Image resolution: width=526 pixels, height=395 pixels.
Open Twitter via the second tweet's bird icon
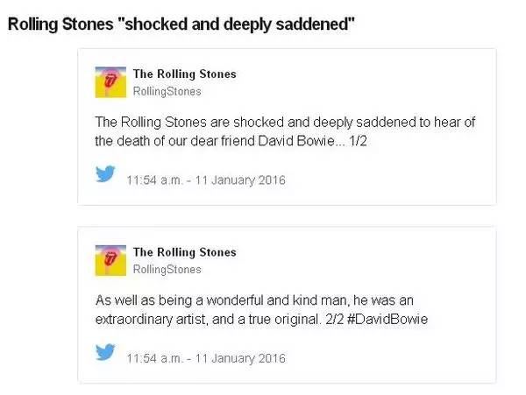coord(106,354)
